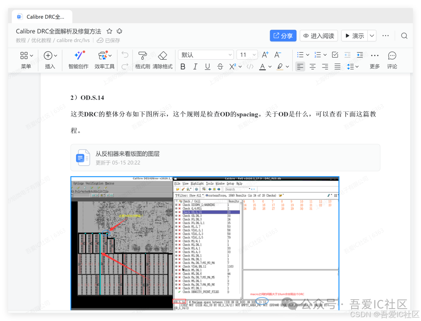Open 更多 more toolbar options
This screenshot has width=421, height=321.
point(375,60)
